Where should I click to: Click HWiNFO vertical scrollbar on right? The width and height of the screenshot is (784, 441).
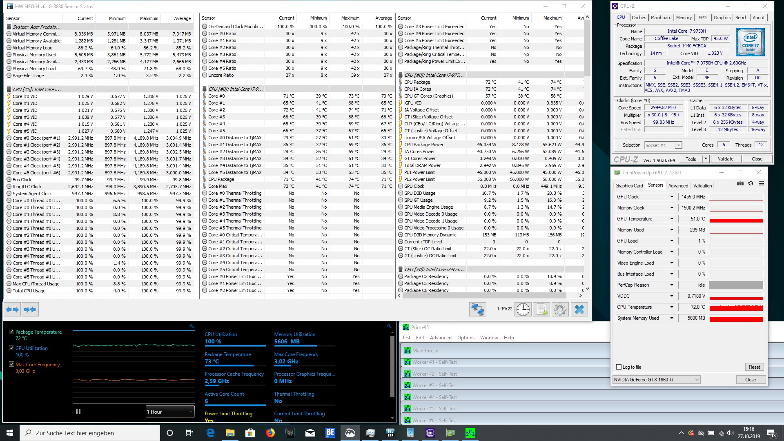pos(587,49)
